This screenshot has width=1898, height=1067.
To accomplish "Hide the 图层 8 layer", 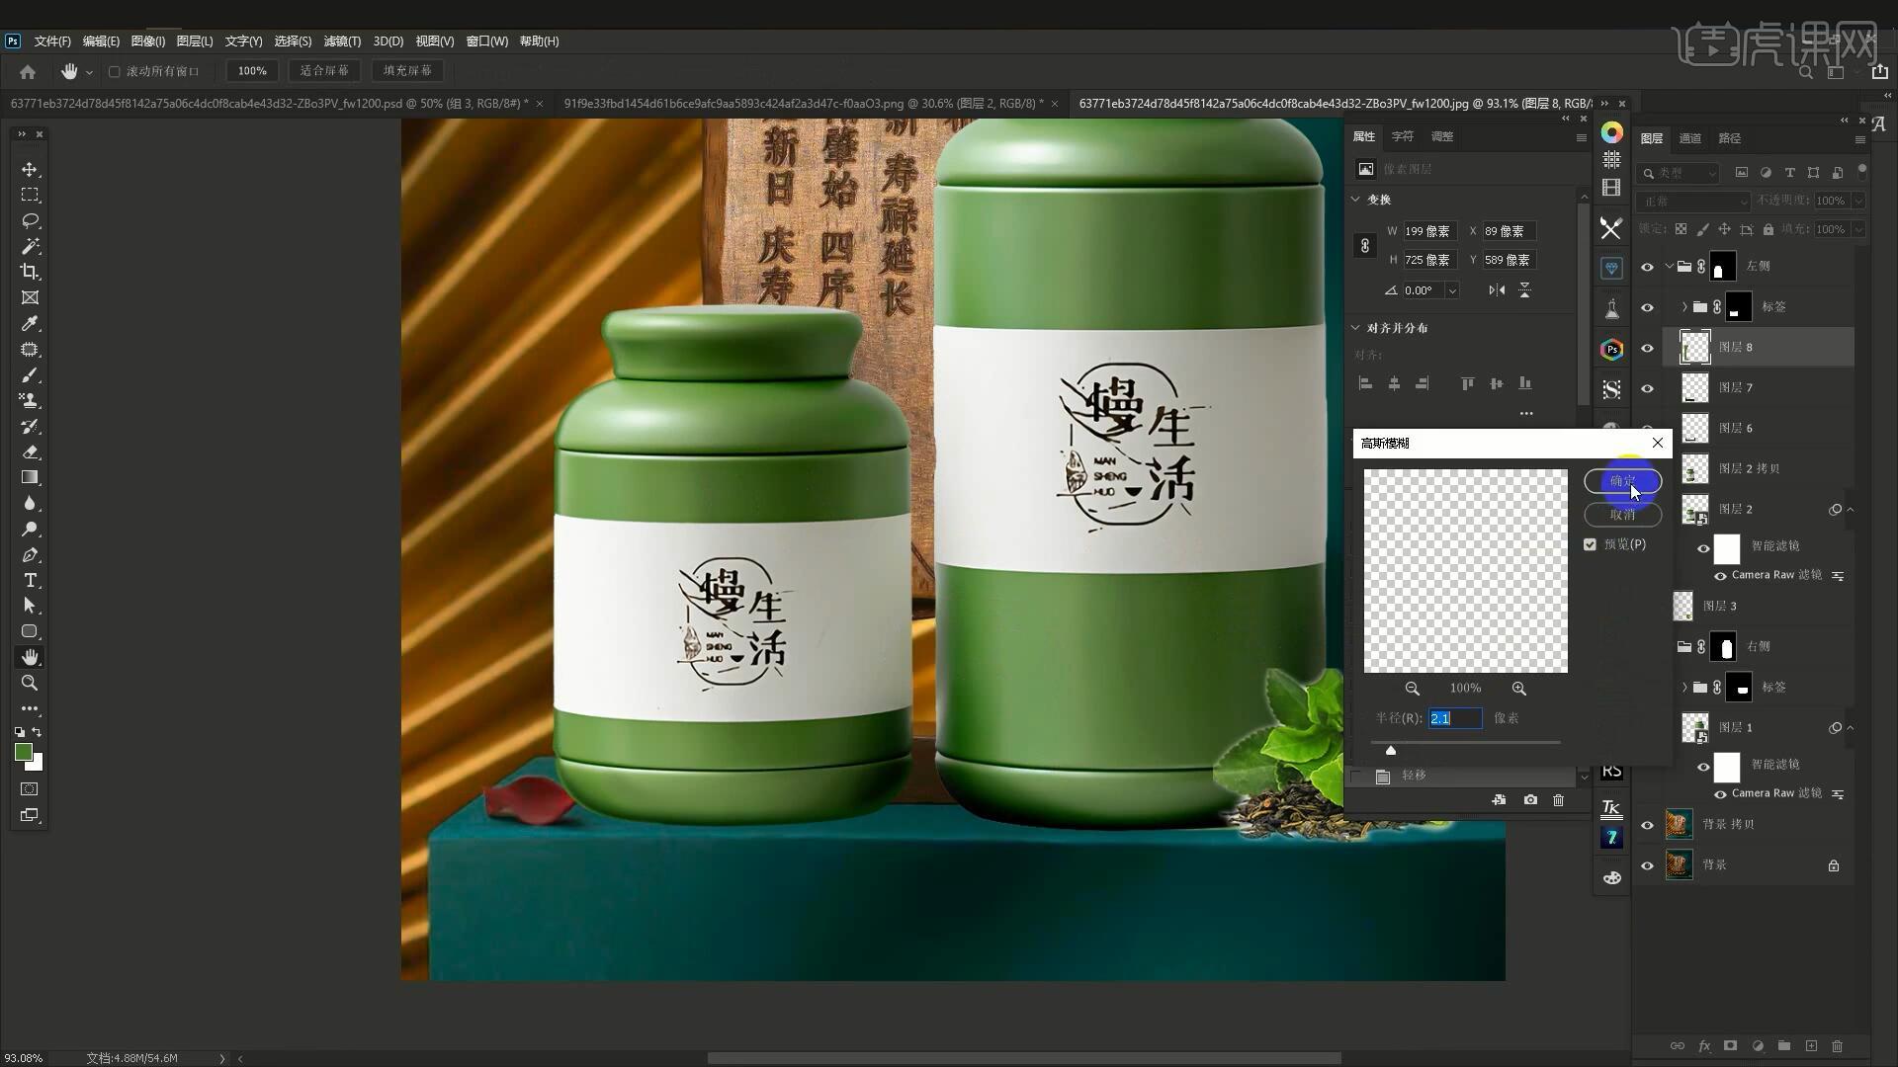I will point(1647,348).
